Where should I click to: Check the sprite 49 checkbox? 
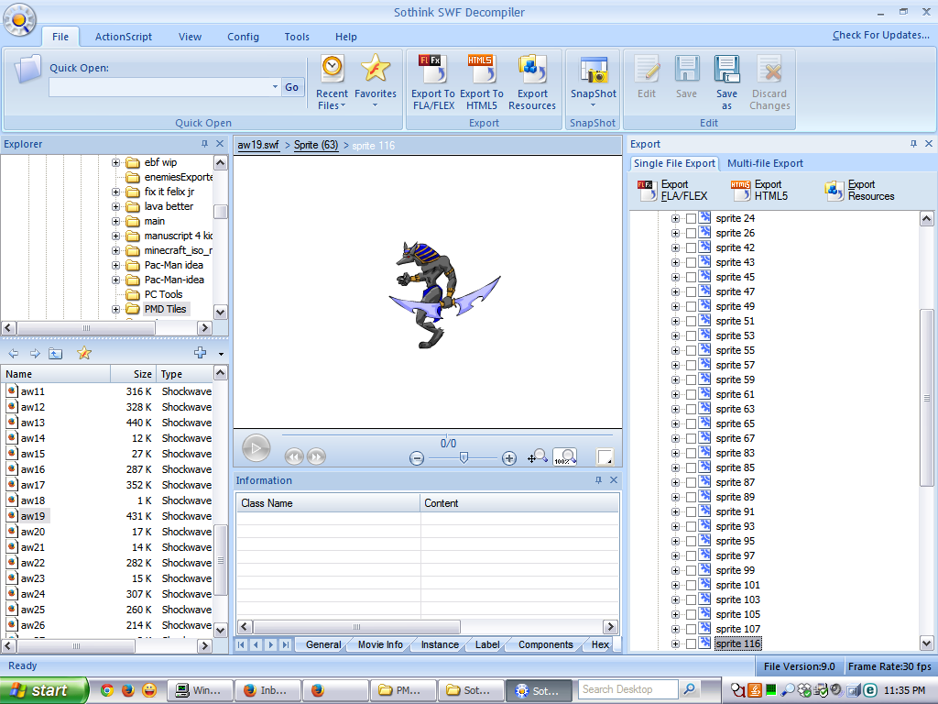[691, 306]
